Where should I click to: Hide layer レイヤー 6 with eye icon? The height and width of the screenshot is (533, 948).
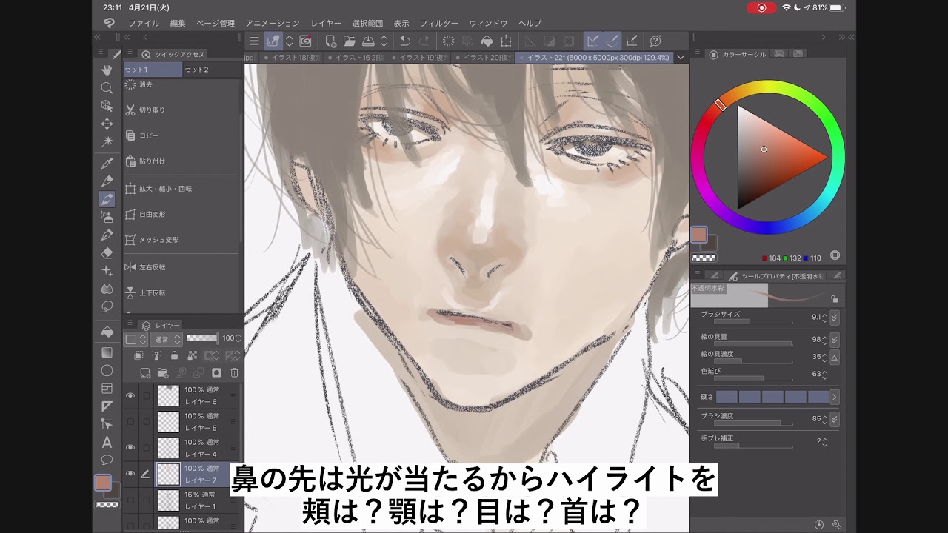point(130,395)
